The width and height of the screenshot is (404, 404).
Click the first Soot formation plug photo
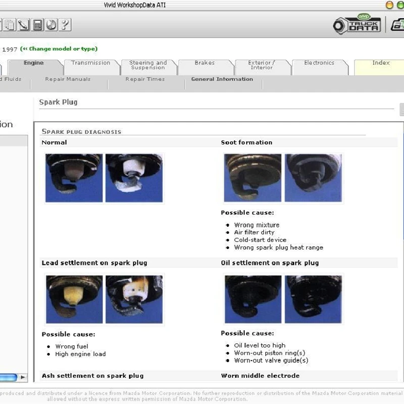pyautogui.click(x=252, y=178)
